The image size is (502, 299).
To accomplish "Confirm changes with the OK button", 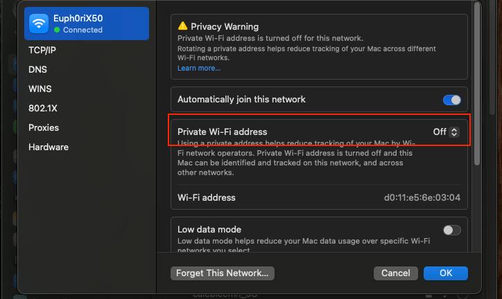I will (446, 273).
